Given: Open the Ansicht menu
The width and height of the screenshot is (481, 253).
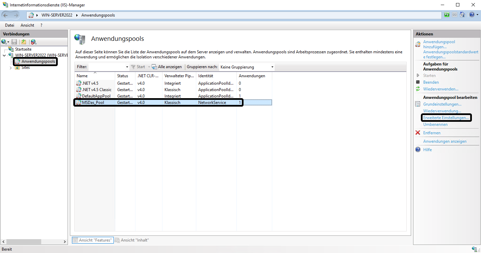Looking at the screenshot, I should pyautogui.click(x=27, y=25).
